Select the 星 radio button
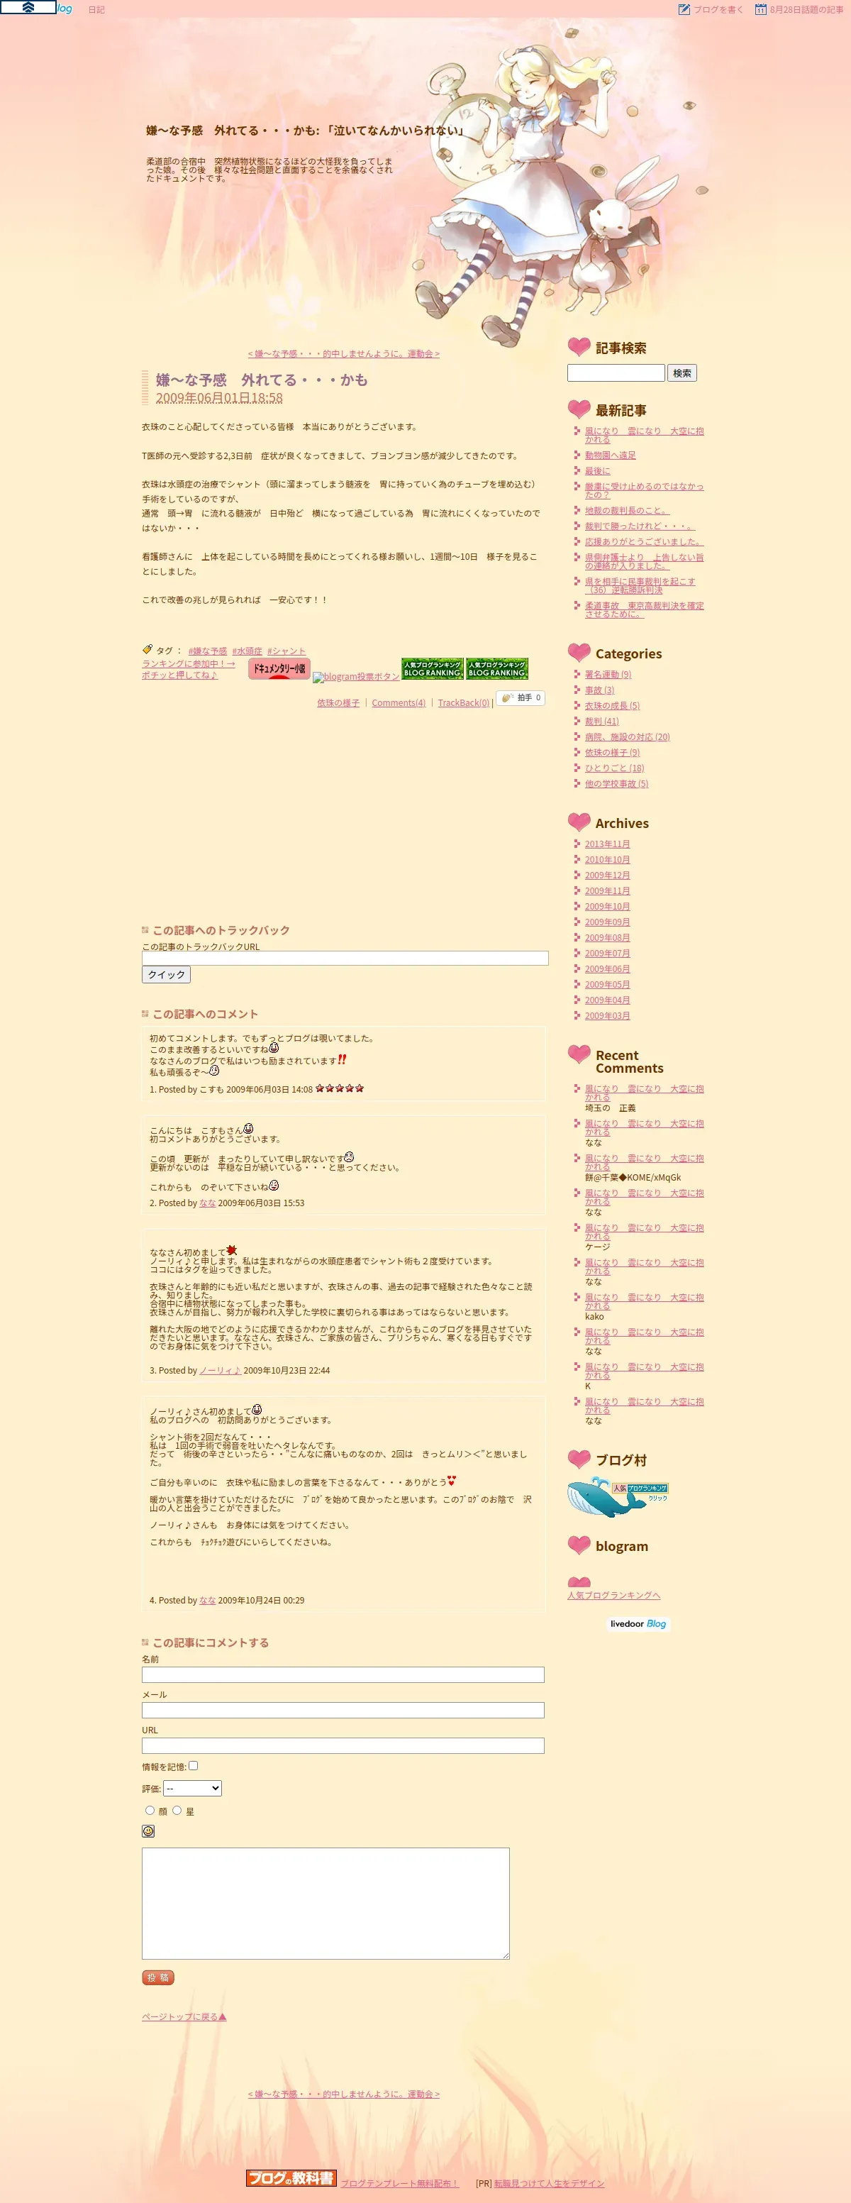Image resolution: width=851 pixels, height=2203 pixels. coord(177,1810)
